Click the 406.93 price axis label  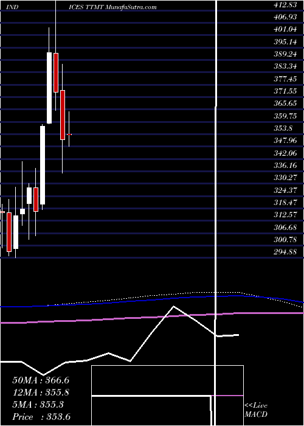click(285, 17)
